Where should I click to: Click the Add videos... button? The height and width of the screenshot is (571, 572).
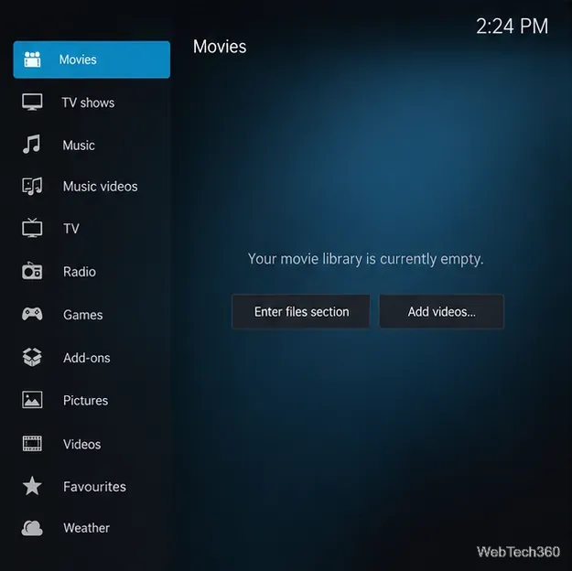(x=442, y=312)
